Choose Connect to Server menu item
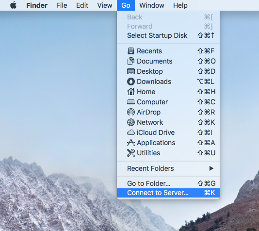The image size is (259, 231). point(168,193)
